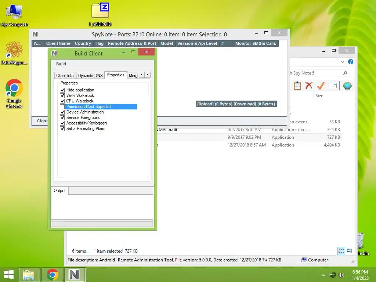
Task: Click the 53 KB size cell
Action: pyautogui.click(x=335, y=122)
